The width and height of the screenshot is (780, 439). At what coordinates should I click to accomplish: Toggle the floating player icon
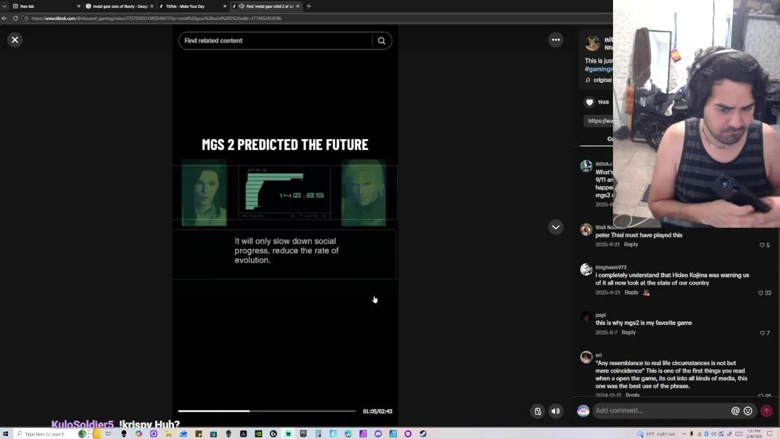click(537, 411)
